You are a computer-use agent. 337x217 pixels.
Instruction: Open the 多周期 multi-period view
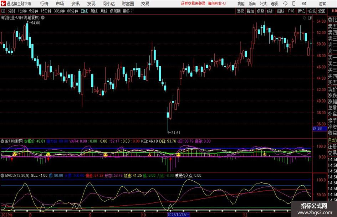pyautogui.click(x=115, y=11)
